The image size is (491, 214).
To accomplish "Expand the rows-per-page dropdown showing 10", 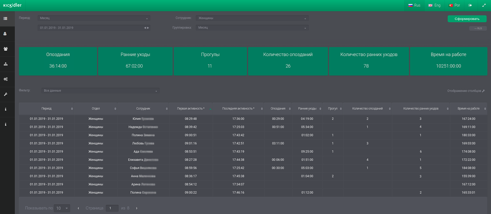I will pyautogui.click(x=62, y=208).
